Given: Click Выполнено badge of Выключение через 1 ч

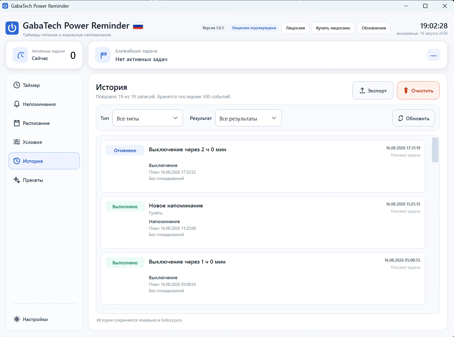Looking at the screenshot, I should 125,262.
